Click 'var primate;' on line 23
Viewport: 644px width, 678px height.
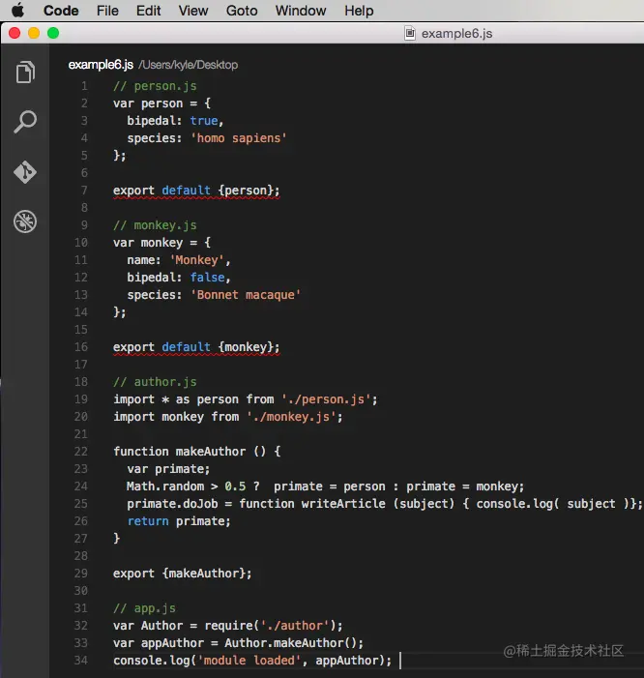[x=168, y=469]
